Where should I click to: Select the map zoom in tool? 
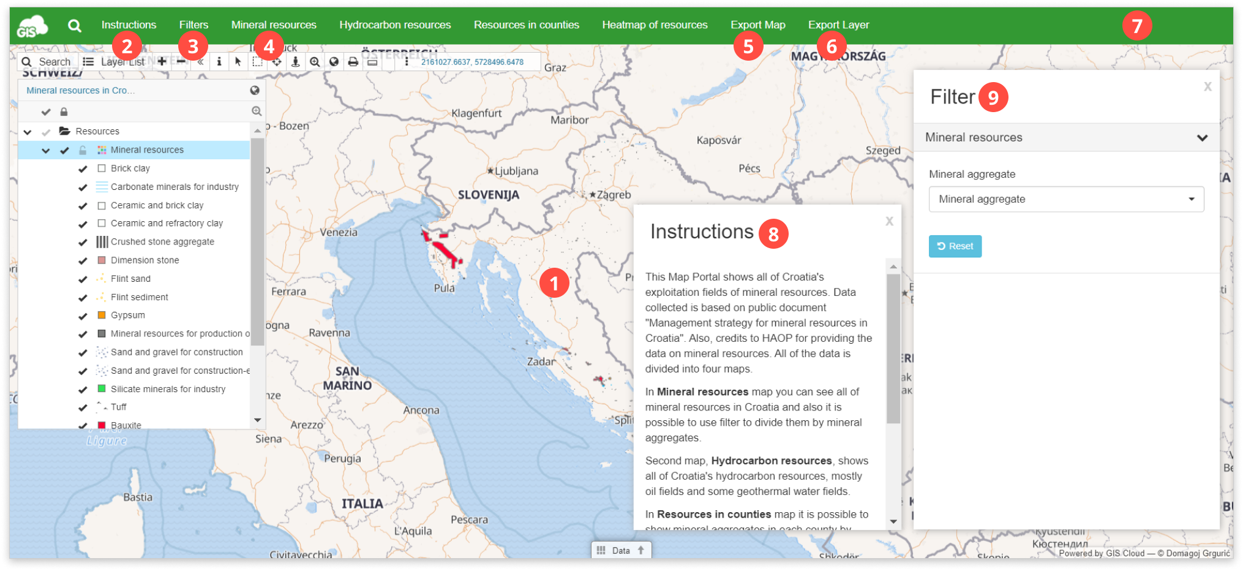click(x=162, y=61)
